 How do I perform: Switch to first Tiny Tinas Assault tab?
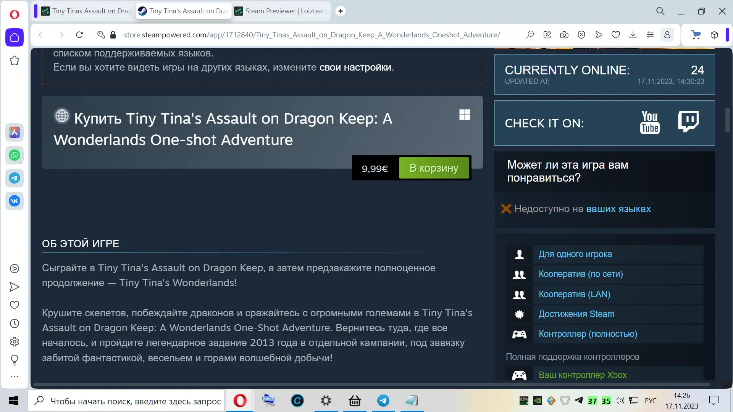[87, 11]
